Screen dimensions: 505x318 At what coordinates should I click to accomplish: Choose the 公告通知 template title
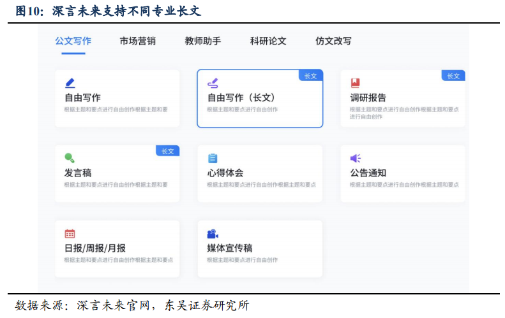[x=368, y=173]
